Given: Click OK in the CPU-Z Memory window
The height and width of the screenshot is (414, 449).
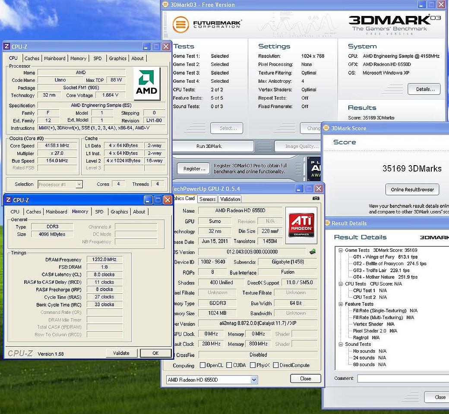Looking at the screenshot, I should pyautogui.click(x=155, y=353).
